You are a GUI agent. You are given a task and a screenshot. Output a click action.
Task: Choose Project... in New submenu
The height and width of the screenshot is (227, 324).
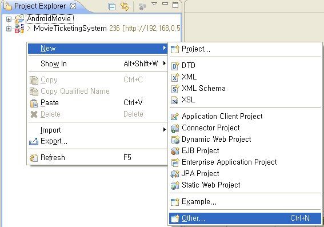point(245,49)
